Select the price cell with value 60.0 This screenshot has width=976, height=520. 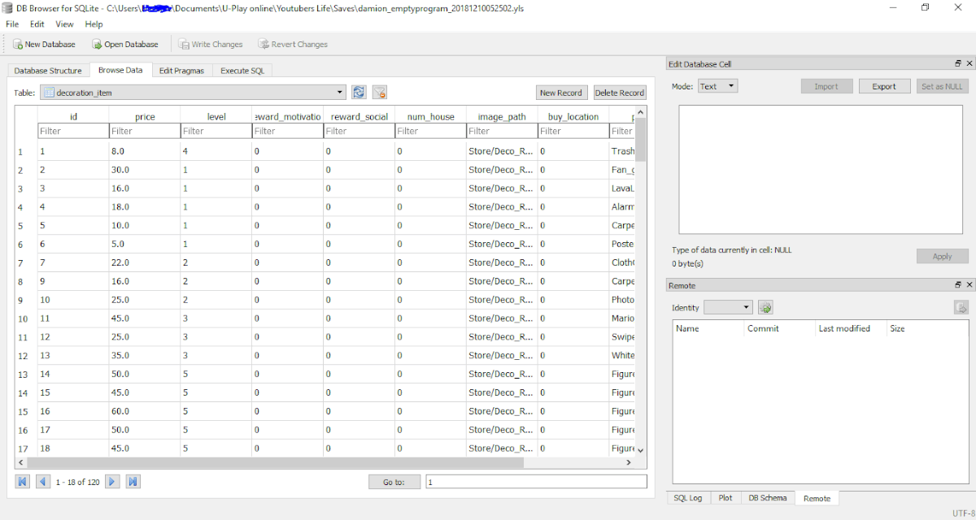(145, 411)
